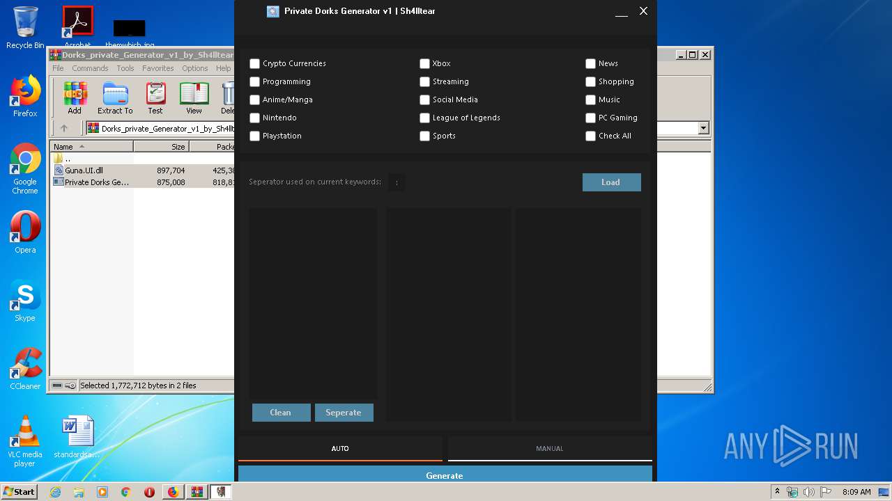892x501 pixels.
Task: Click the WinRAR taskbar button
Action: pyautogui.click(x=197, y=492)
